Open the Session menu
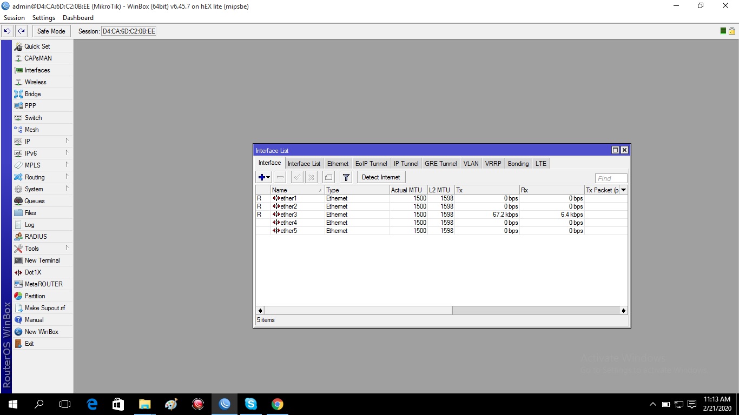Screen dimensions: 739x415 click(x=14, y=18)
